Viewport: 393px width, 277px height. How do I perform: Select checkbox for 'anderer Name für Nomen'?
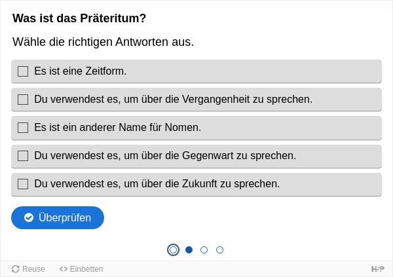click(23, 128)
